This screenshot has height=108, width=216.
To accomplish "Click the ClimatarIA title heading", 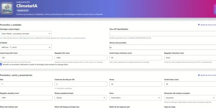I will point(27,6).
